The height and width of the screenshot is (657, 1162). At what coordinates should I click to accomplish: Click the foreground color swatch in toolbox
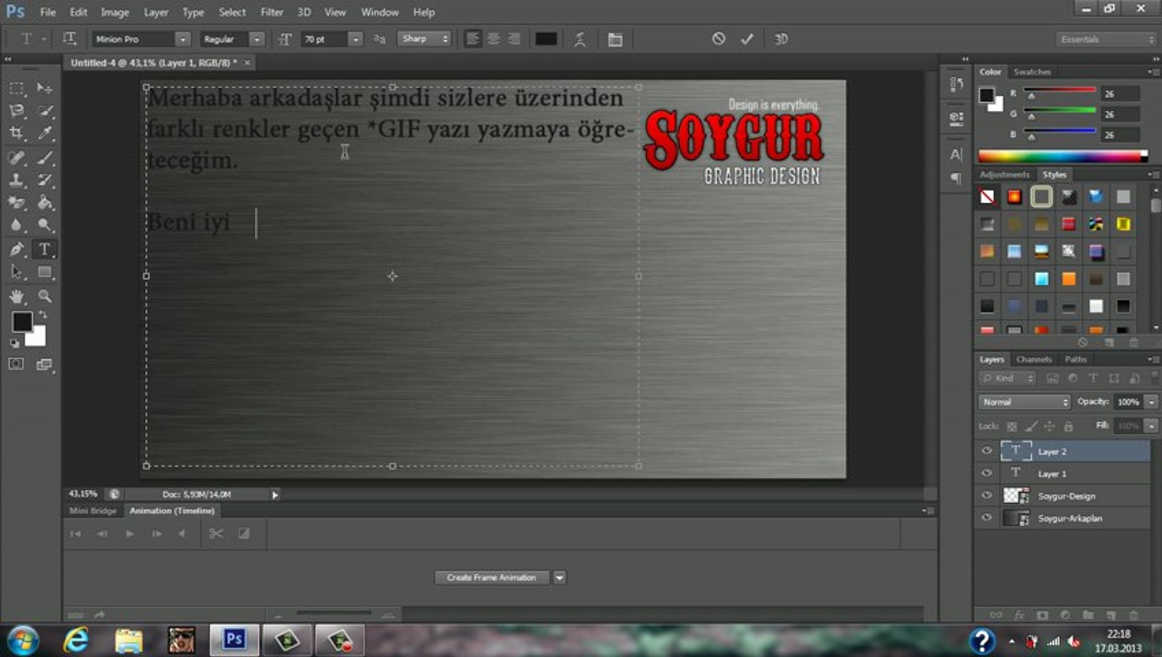tap(23, 322)
